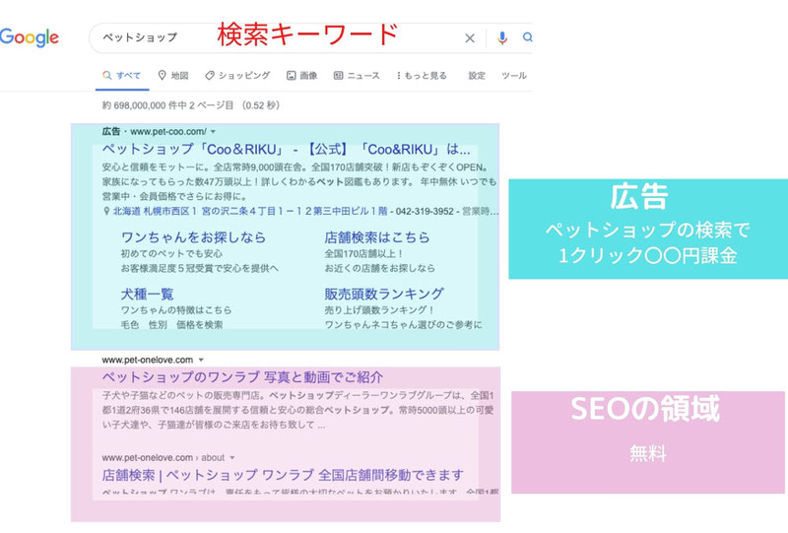Expand dropdown arrow beside www.pet-coo.com ad URL
The image size is (788, 533).
pos(213,132)
